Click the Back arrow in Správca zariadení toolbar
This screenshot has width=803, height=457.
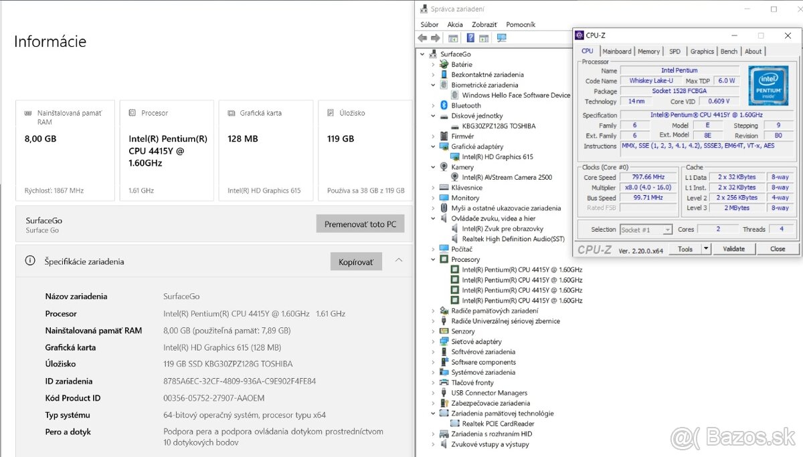(422, 38)
